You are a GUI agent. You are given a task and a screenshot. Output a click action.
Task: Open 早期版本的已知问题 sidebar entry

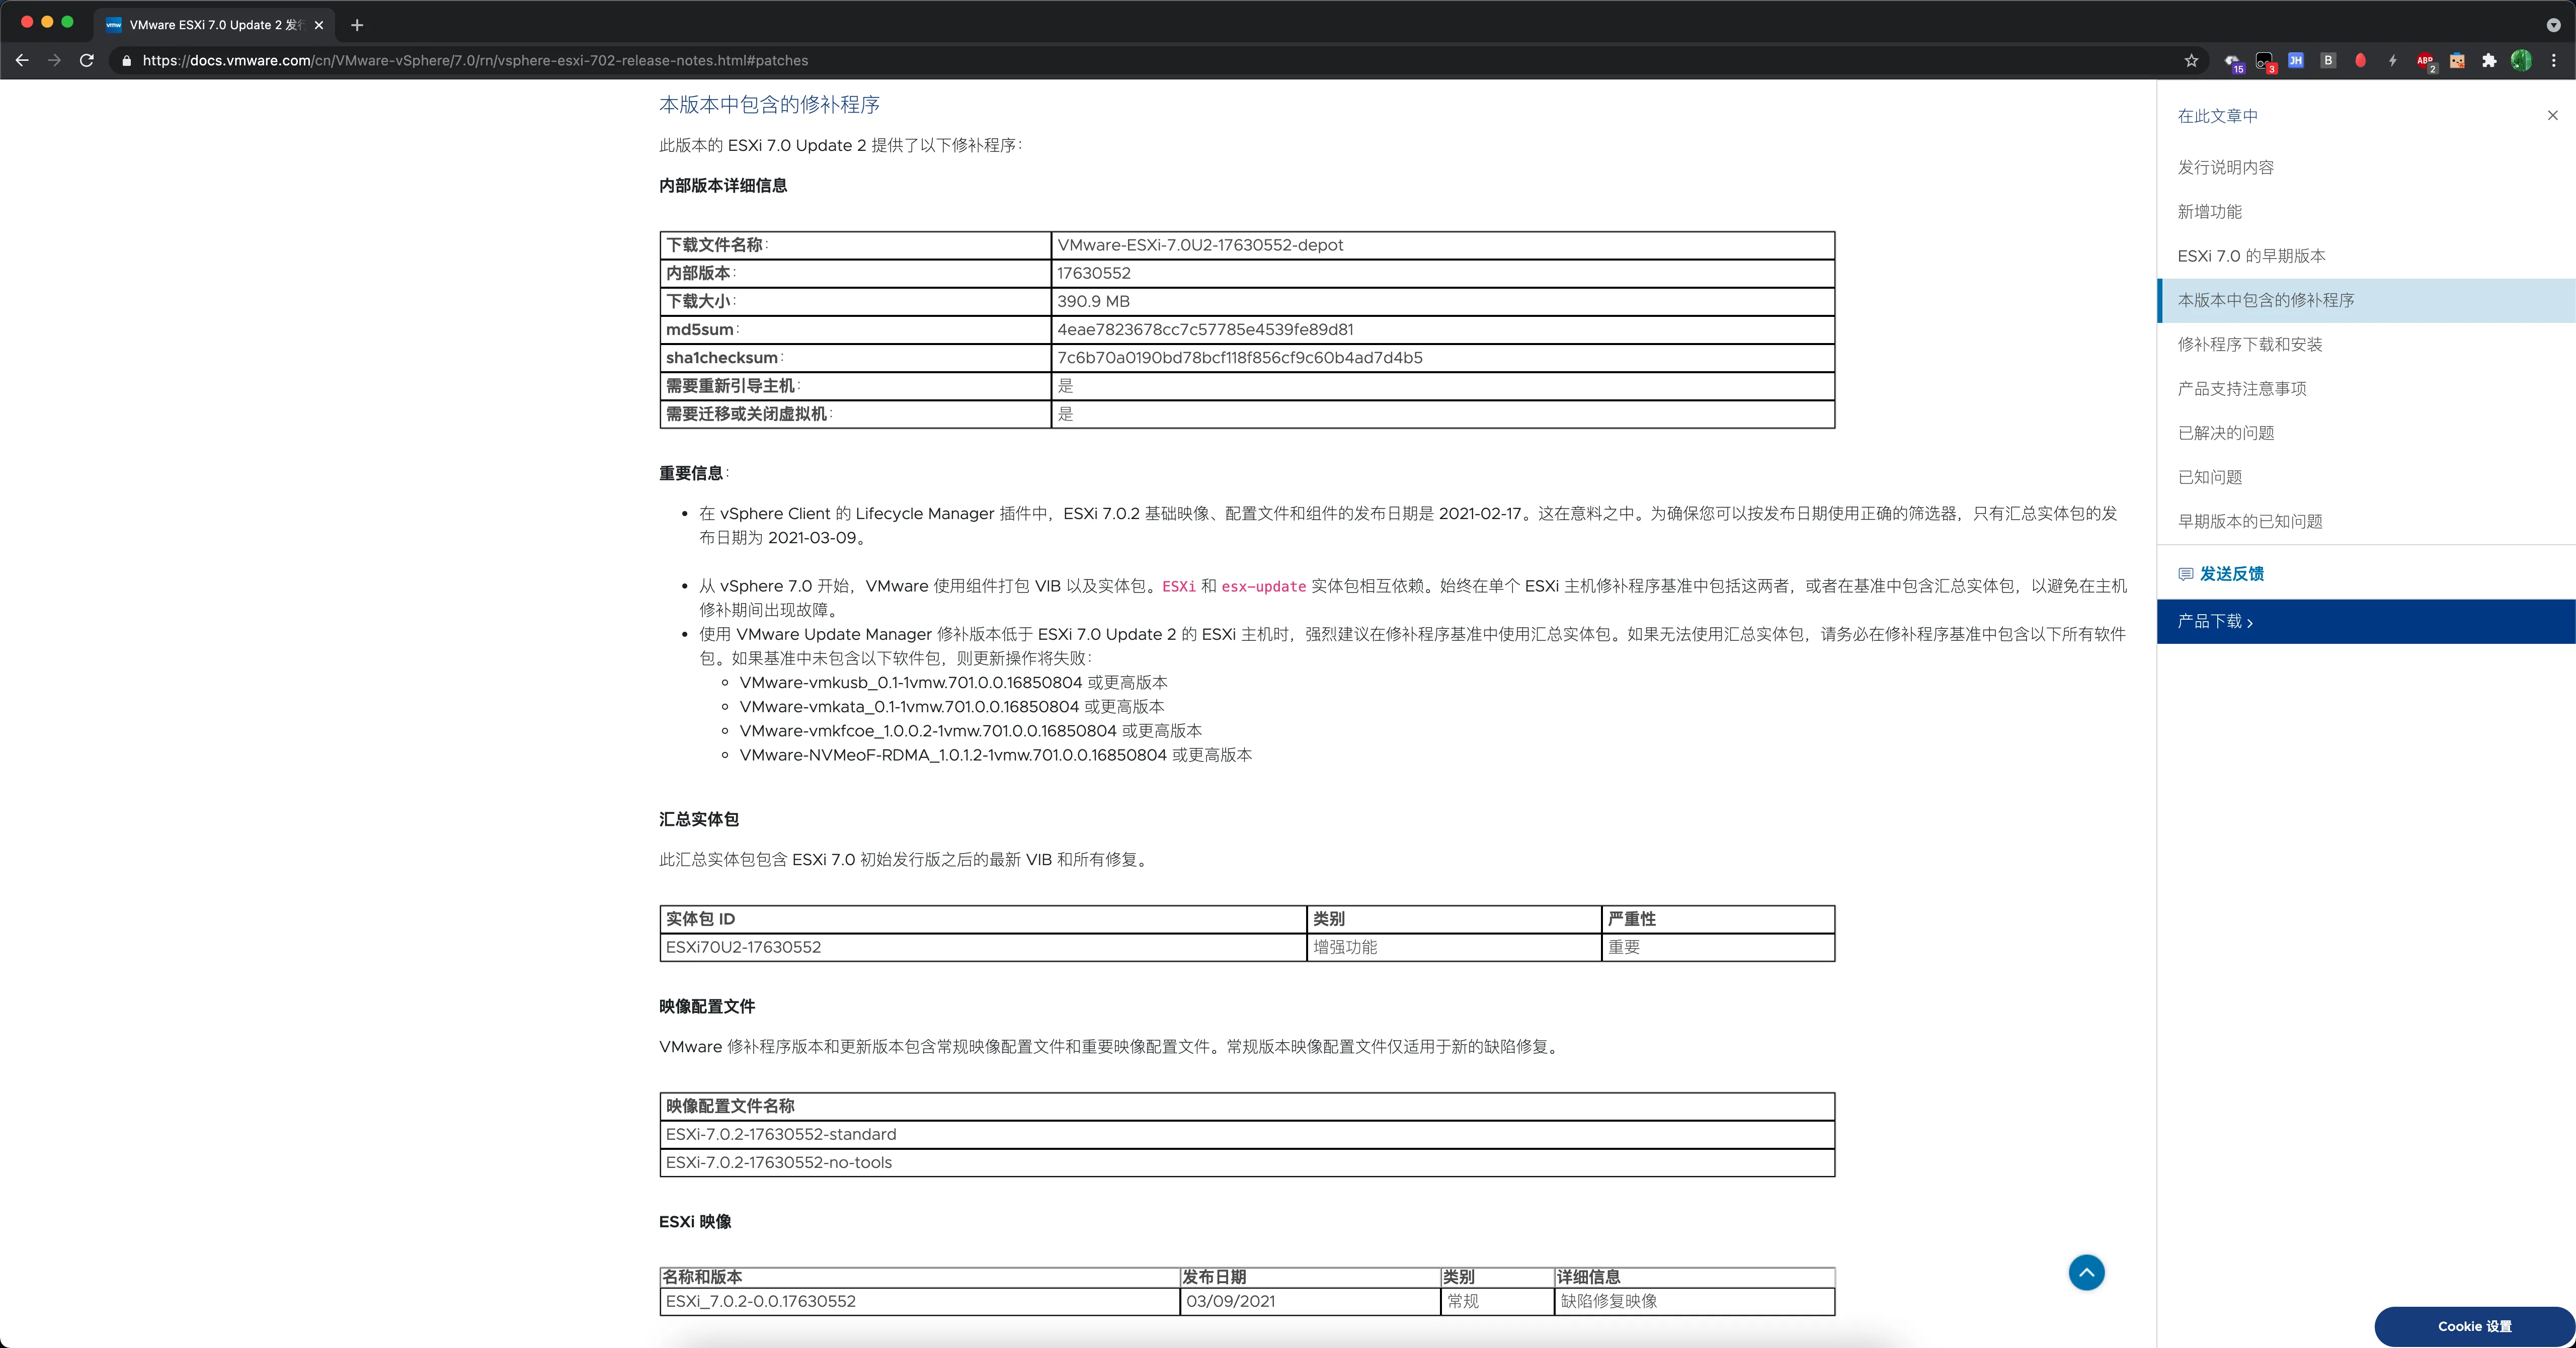point(2249,521)
